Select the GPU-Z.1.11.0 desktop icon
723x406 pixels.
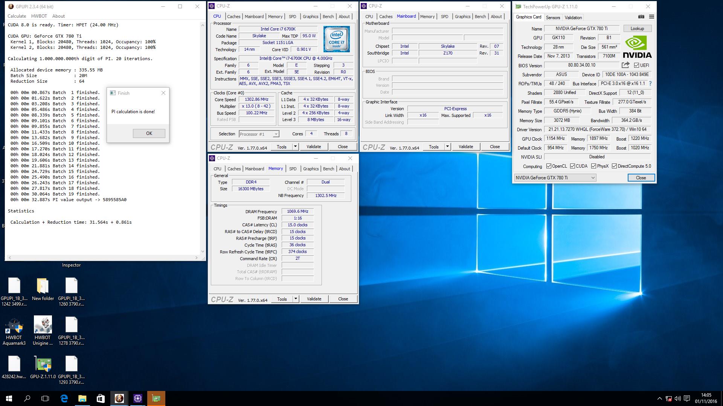(x=43, y=368)
